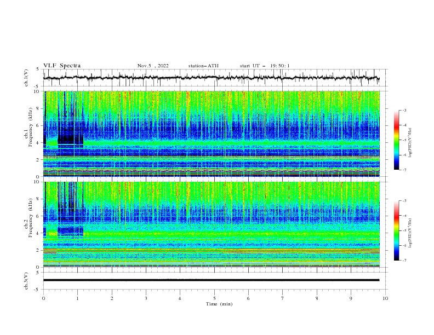434x335 pixels.
Task: Select the ch.1 "Frequency (kHz)" axis label
Action: click(31, 128)
